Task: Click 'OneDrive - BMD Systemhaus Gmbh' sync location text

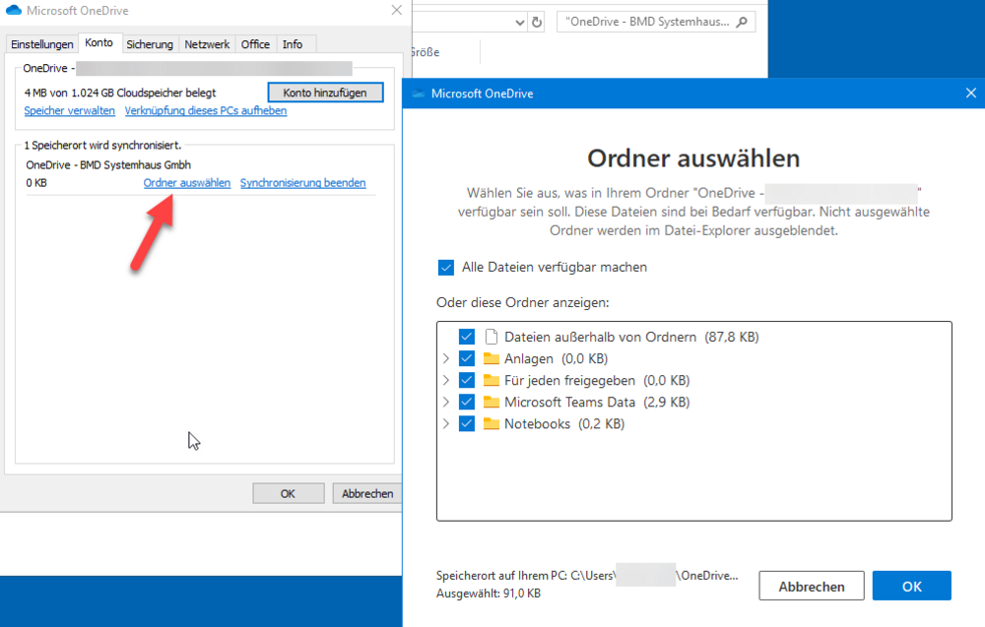Action: (108, 165)
